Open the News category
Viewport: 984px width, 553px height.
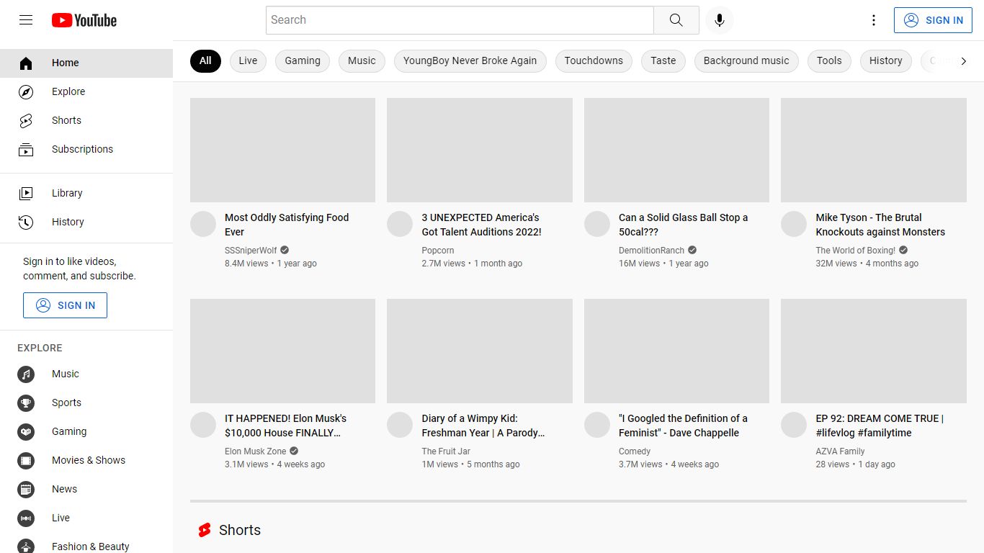tap(86, 489)
